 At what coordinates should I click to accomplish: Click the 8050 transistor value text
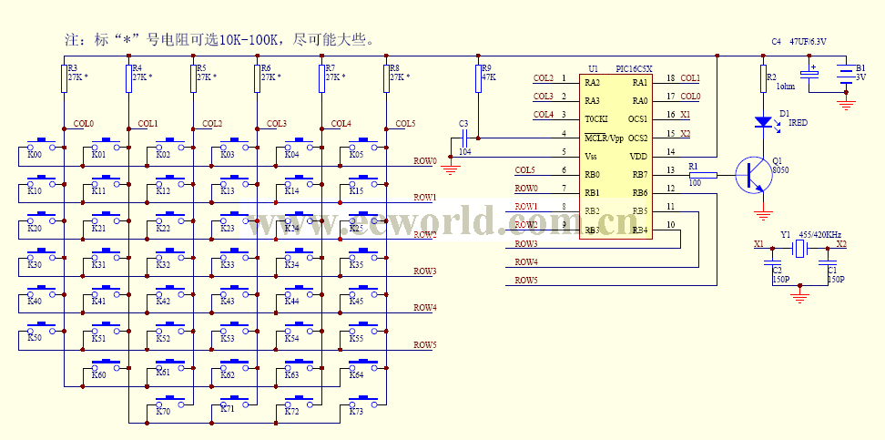[x=780, y=169]
